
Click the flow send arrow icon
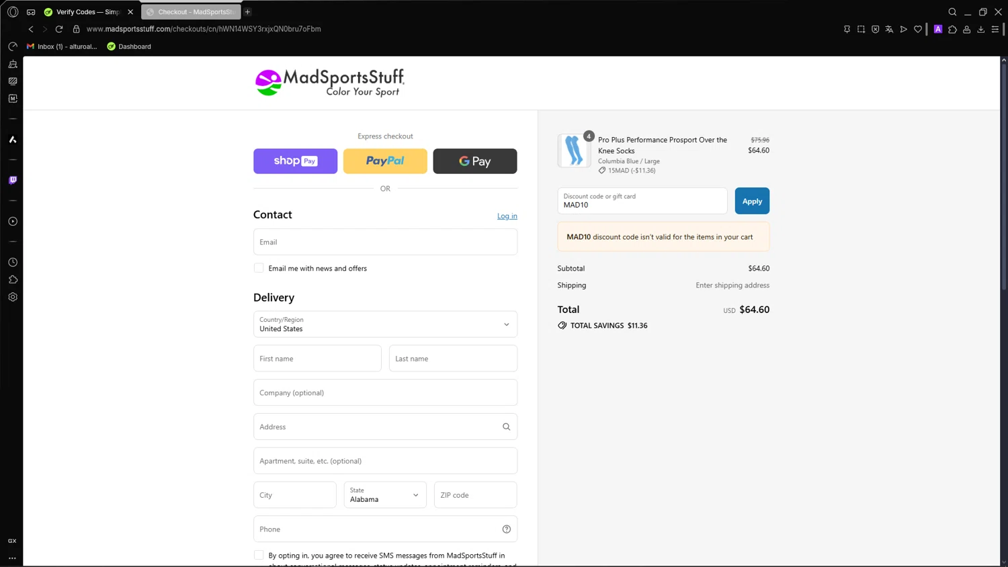(903, 29)
